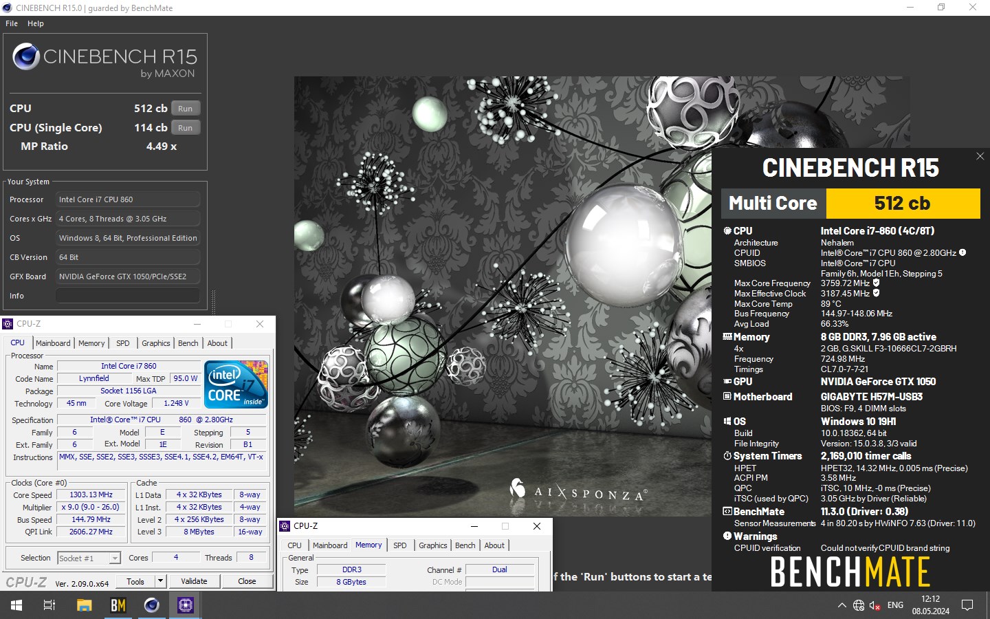Click the Info input field
This screenshot has height=619, width=990.
coord(128,296)
